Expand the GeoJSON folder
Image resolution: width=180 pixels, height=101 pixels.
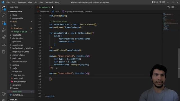tap(17, 35)
